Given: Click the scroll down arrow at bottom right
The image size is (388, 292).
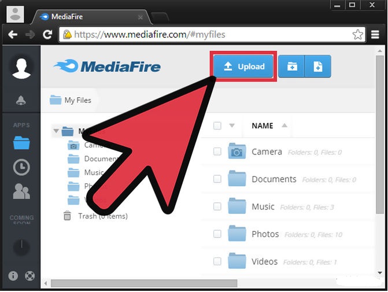Looking at the screenshot, I should pos(380,273).
